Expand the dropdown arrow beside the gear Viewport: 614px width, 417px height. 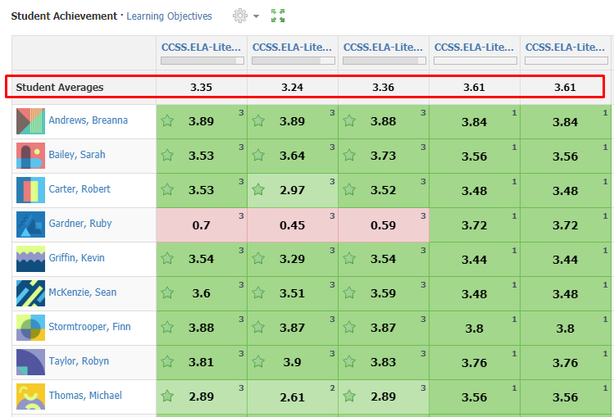[256, 17]
